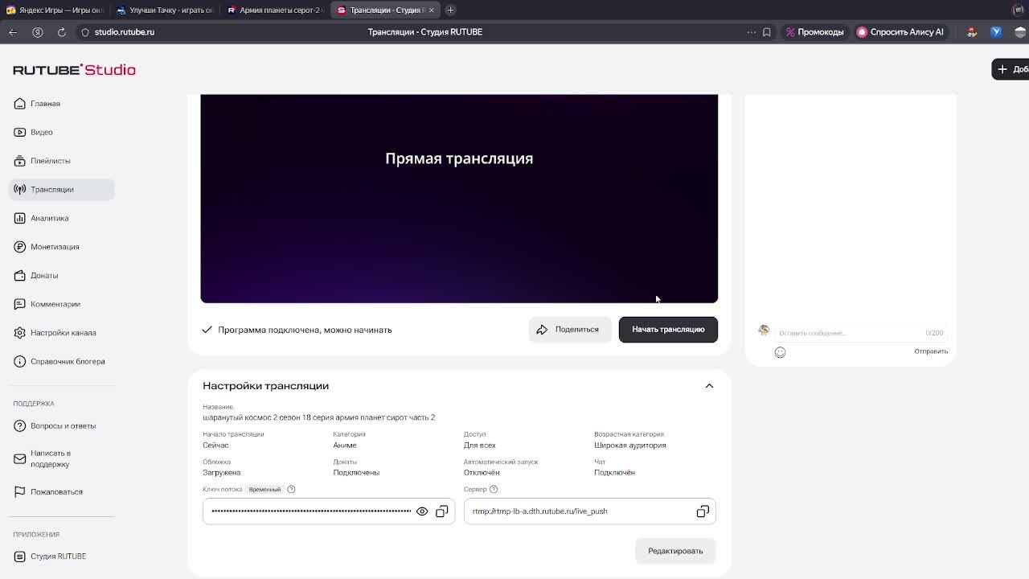Open the browser three-dots page menu
The image size is (1029, 579).
click(752, 32)
